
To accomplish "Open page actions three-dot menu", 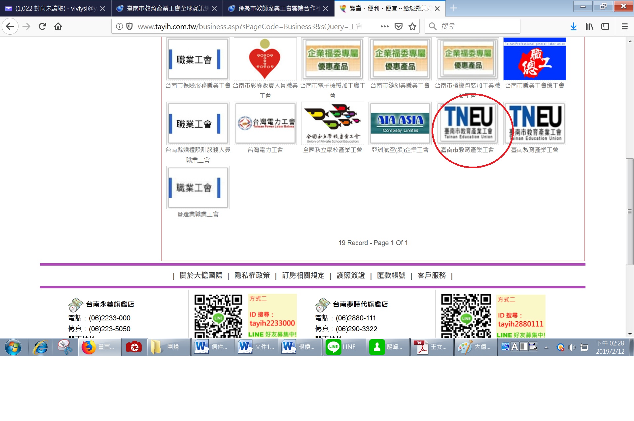I will pos(384,26).
